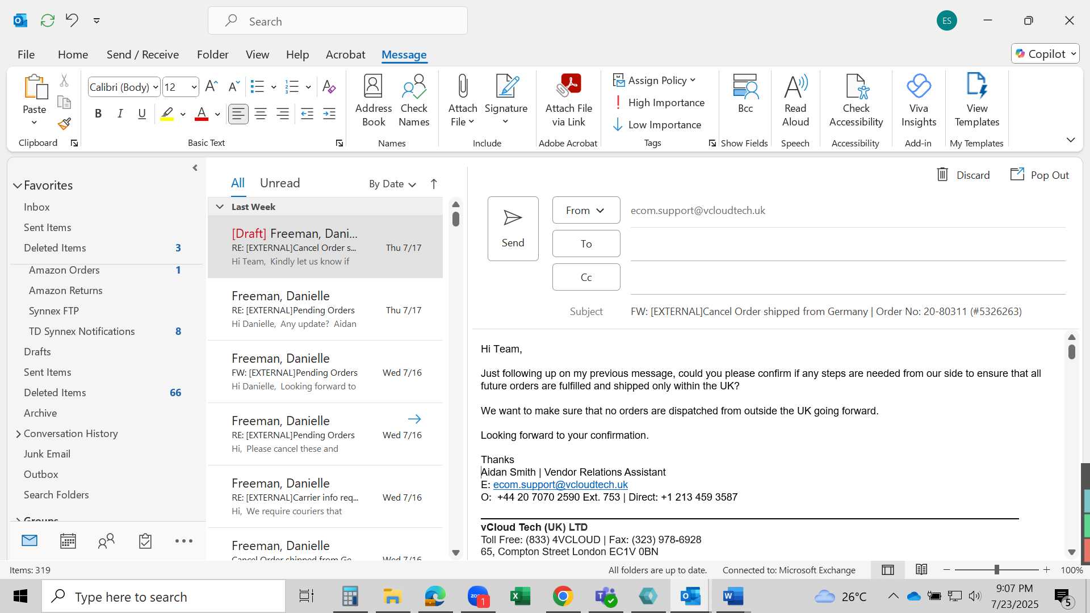Screen dimensions: 1090x613
Task: Open Viva Insights add-in
Action: (919, 101)
